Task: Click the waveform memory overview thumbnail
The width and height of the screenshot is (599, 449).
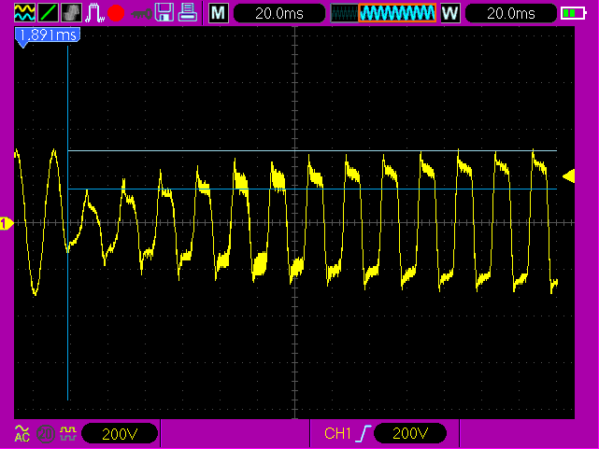Action: (384, 13)
